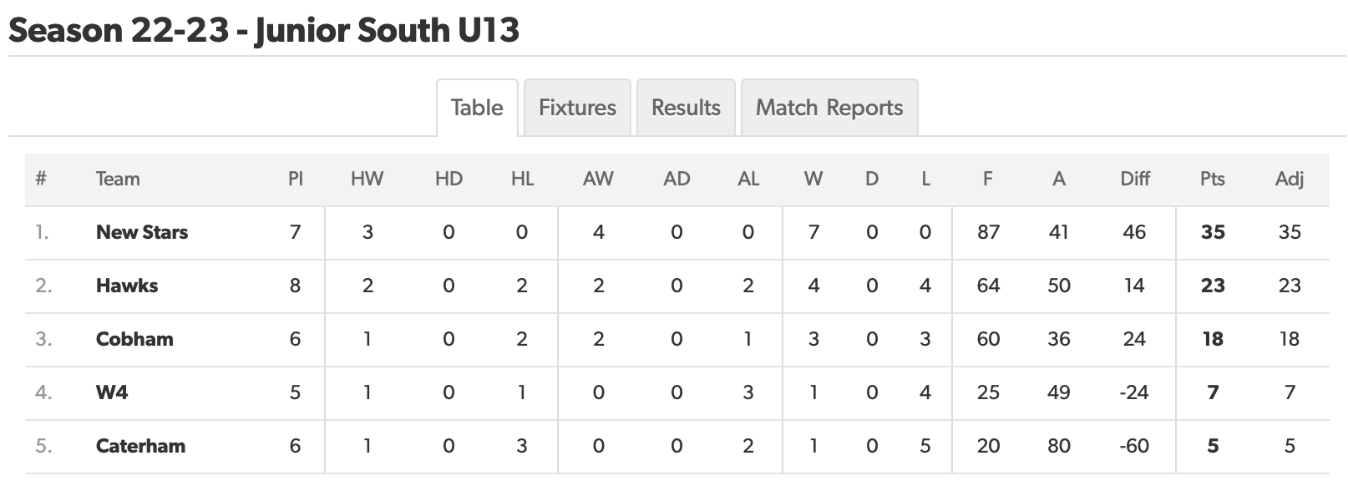
Task: Open the Cobham team link
Action: click(134, 339)
